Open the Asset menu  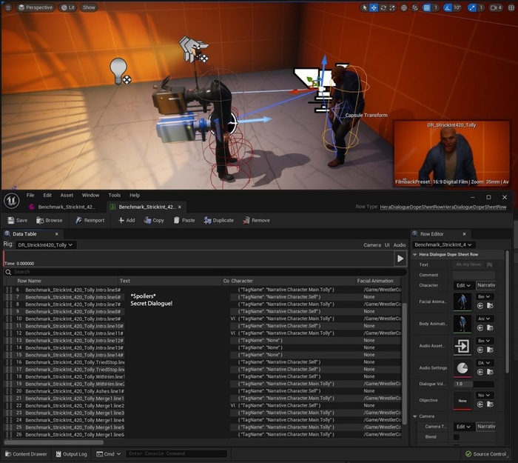(67, 195)
